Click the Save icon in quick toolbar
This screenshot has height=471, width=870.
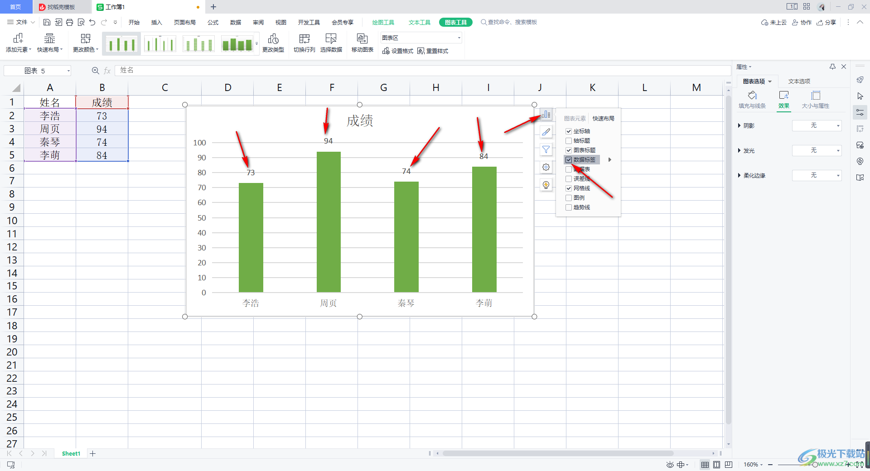click(x=47, y=22)
